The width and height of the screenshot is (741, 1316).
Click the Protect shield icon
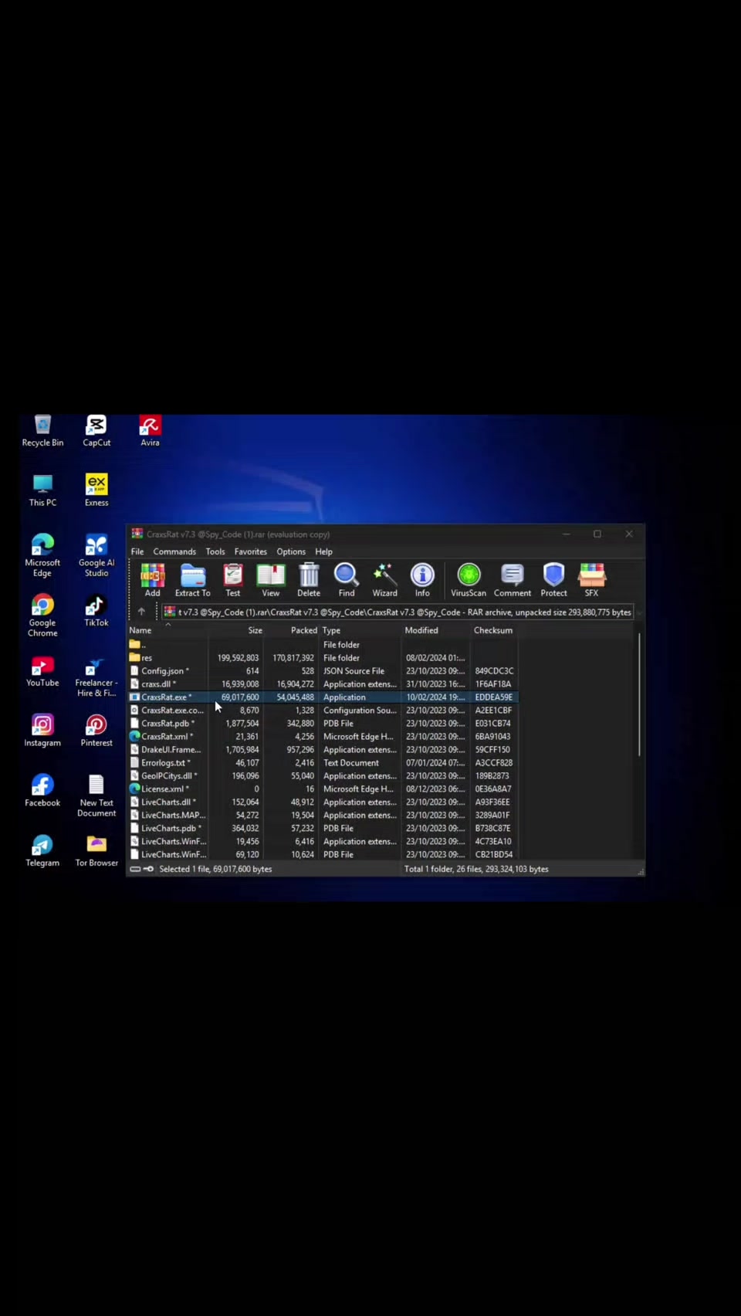(553, 580)
